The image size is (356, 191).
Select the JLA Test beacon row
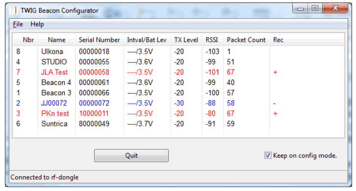pos(178,72)
